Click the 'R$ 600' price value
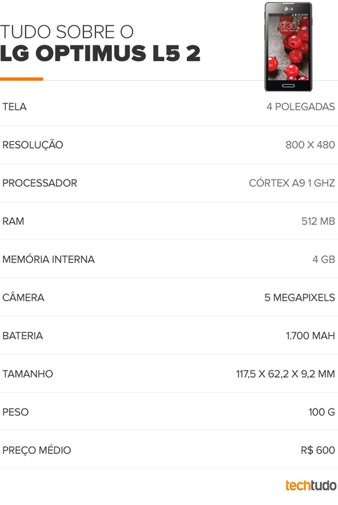Viewport: 338px width, 505px height. point(317,450)
